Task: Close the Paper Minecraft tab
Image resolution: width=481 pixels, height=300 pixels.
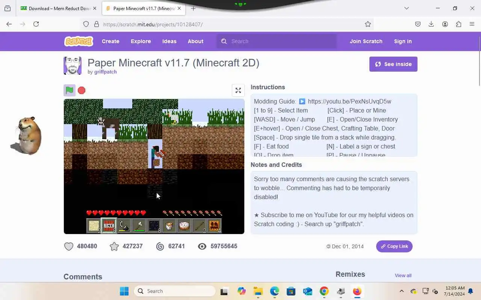Action: pos(179,8)
